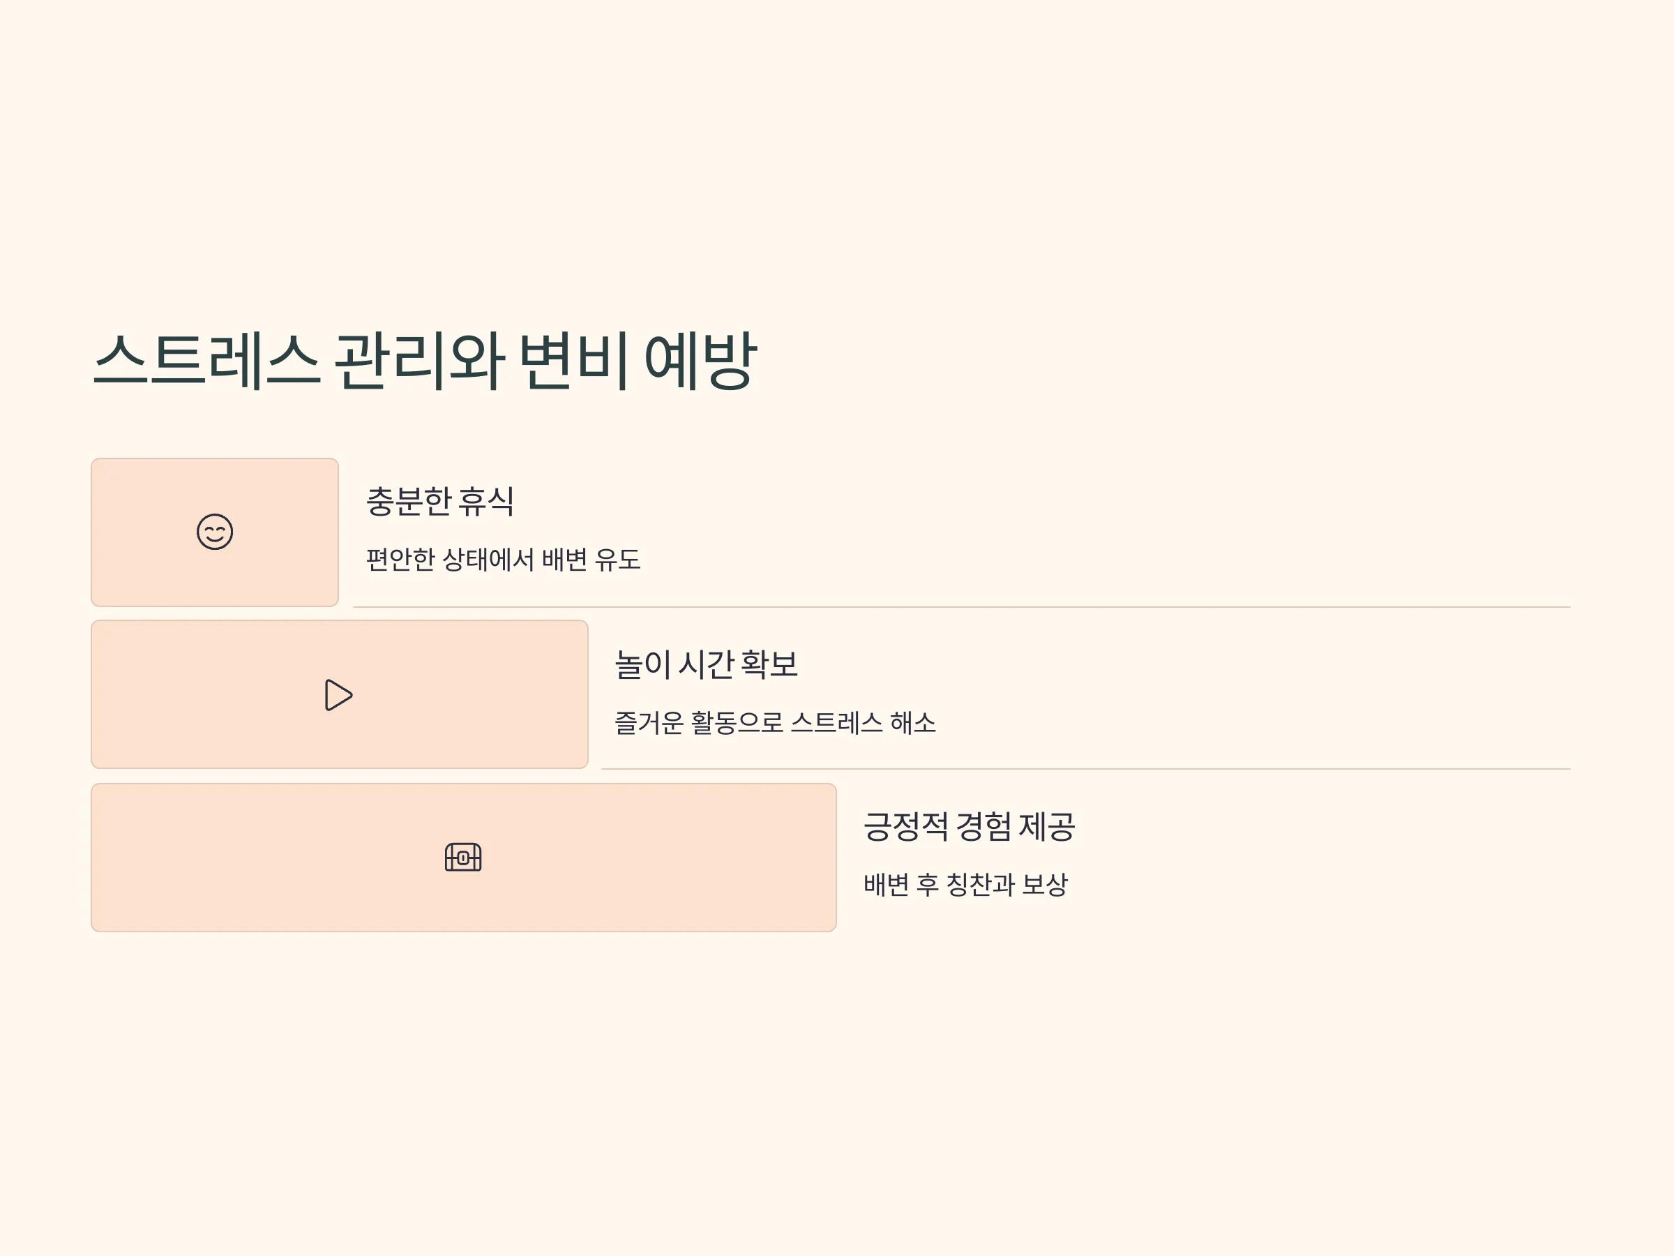The height and width of the screenshot is (1256, 1674).
Task: Click the text 즐거운 활동으로 스트레스 해소
Action: pos(775,722)
